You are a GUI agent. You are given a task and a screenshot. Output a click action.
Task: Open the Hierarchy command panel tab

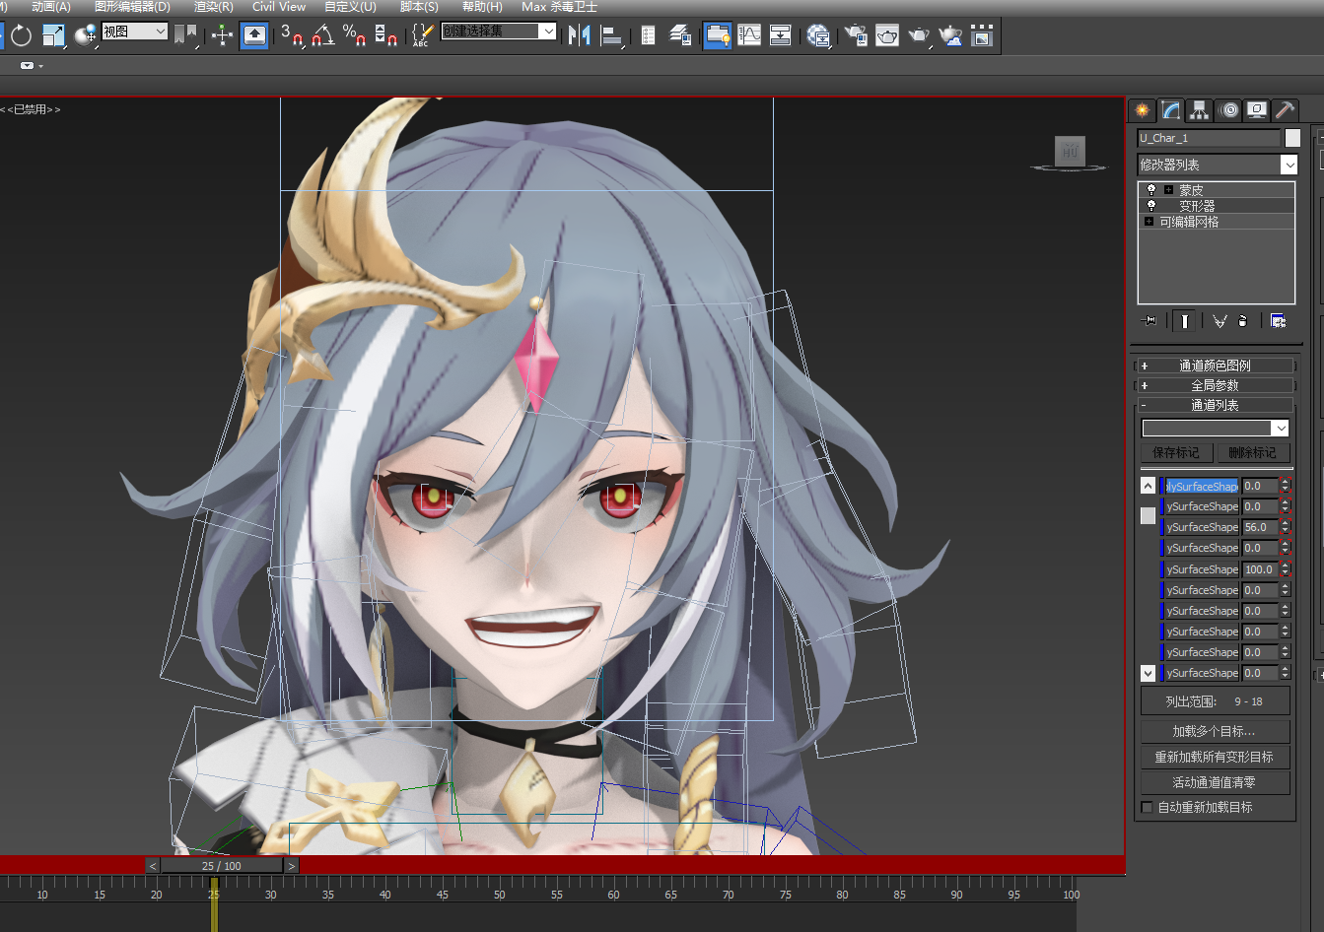coord(1199,110)
